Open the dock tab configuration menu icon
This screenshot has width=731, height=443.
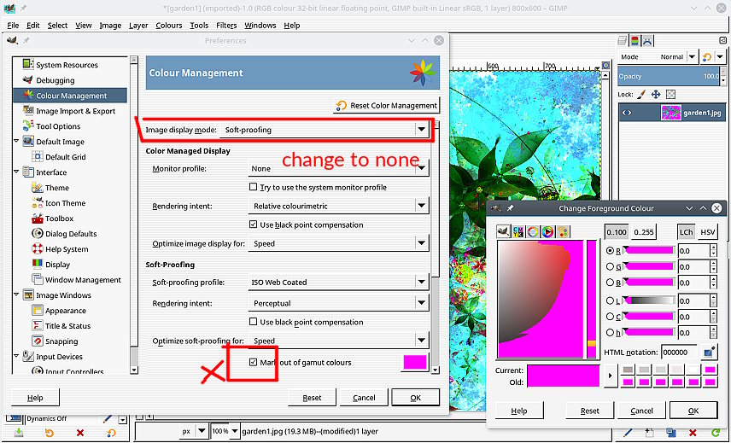pyautogui.click(x=722, y=40)
